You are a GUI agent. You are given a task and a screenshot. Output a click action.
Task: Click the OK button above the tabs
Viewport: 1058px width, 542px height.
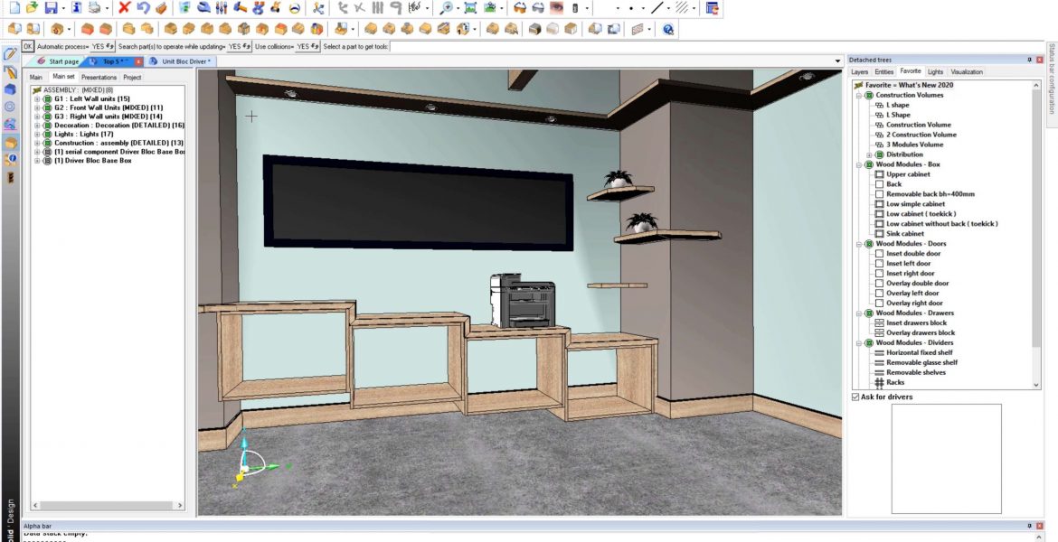pos(28,46)
